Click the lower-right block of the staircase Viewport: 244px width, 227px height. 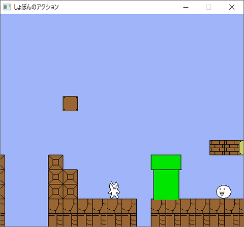(x=70, y=191)
